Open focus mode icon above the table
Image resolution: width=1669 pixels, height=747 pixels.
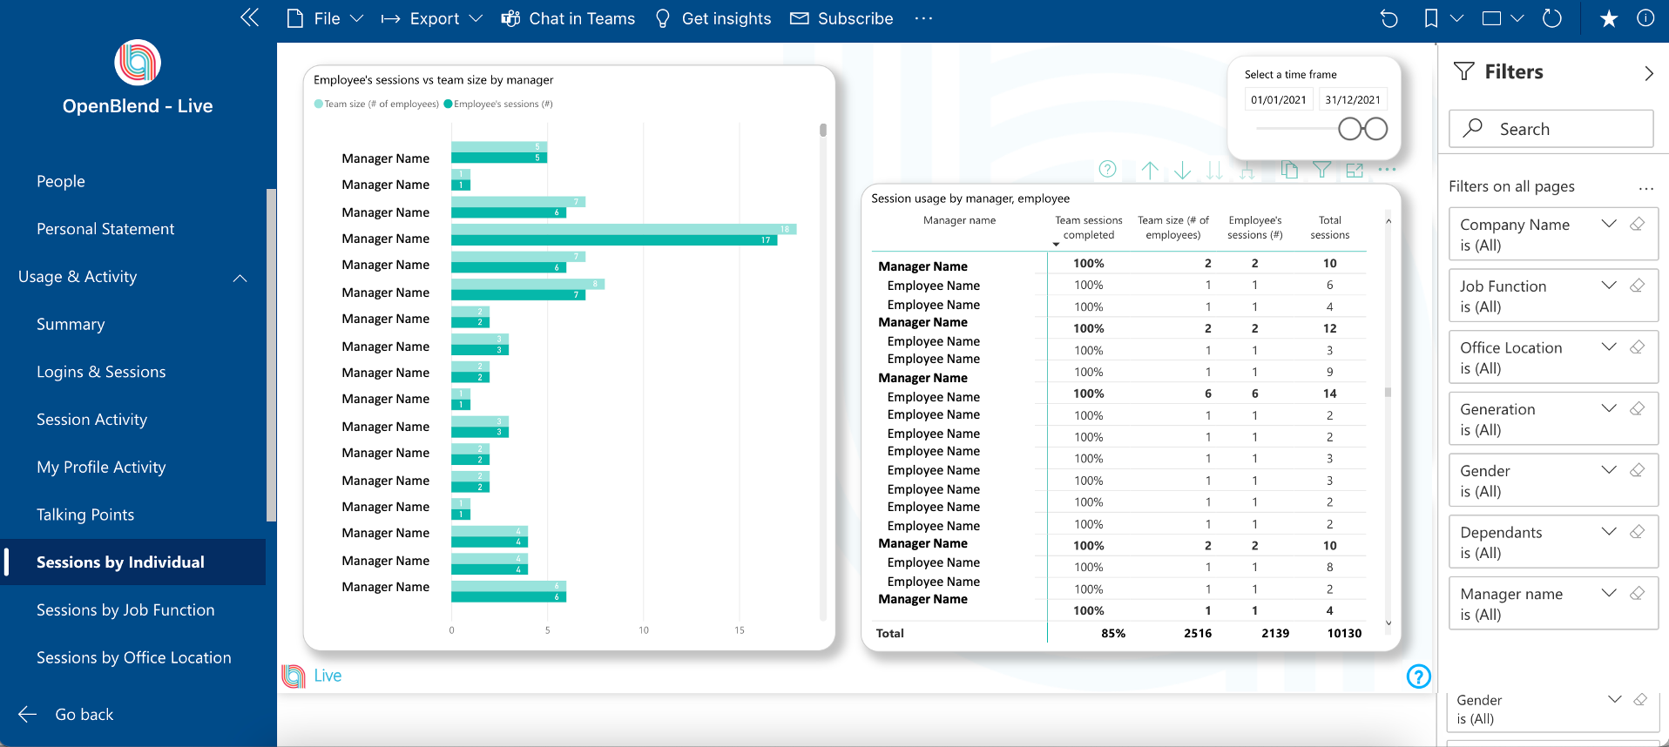(1355, 171)
